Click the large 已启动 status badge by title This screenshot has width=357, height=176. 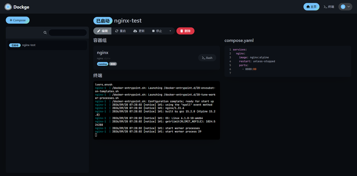103,21
